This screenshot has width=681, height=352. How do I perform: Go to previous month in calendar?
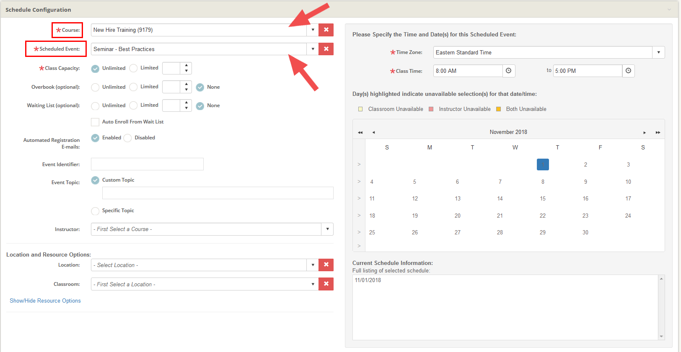[373, 132]
